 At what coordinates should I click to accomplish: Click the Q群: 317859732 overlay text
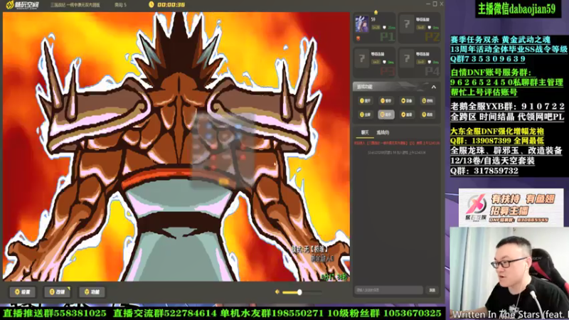[x=484, y=171]
